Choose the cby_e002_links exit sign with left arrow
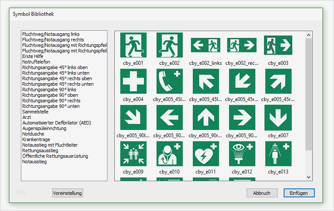This screenshot has height=211, width=334. tap(206, 45)
